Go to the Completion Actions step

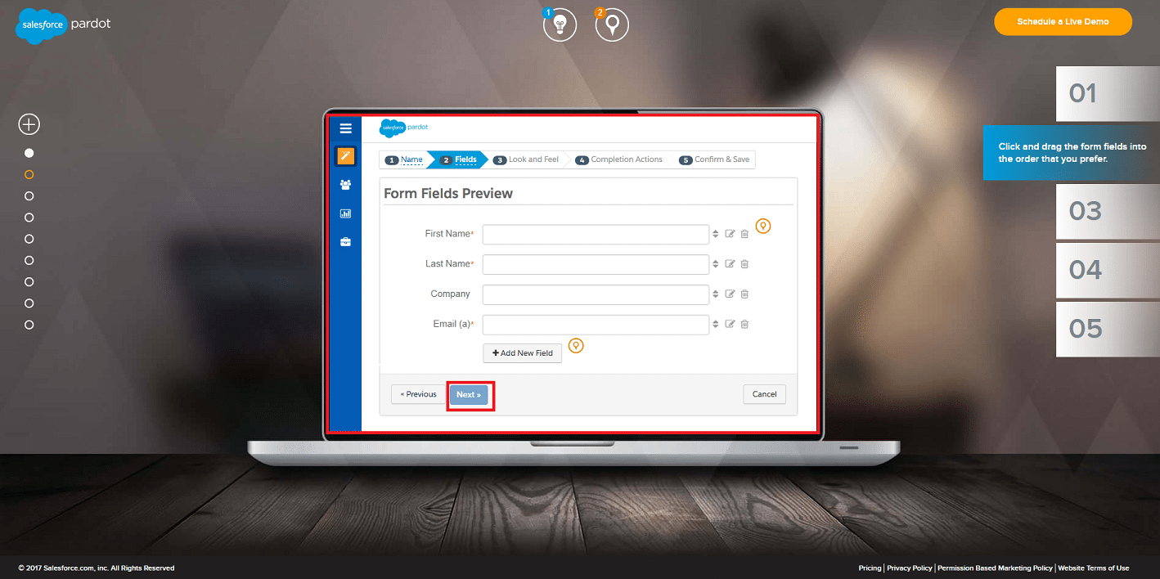click(619, 159)
